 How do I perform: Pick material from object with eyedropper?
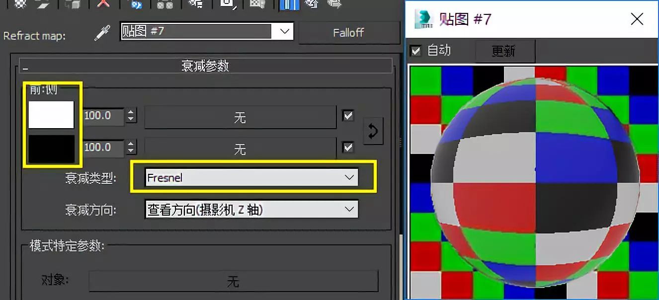tap(102, 33)
